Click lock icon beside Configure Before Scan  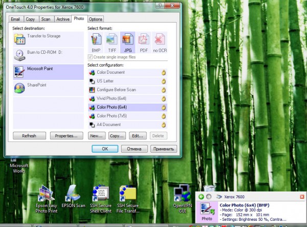point(164,90)
